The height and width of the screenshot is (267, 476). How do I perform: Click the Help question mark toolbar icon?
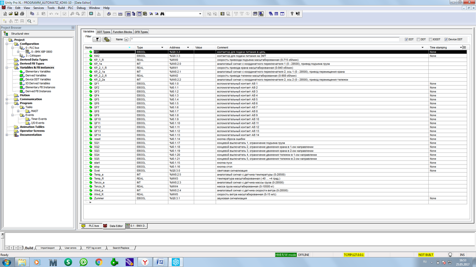click(x=292, y=14)
